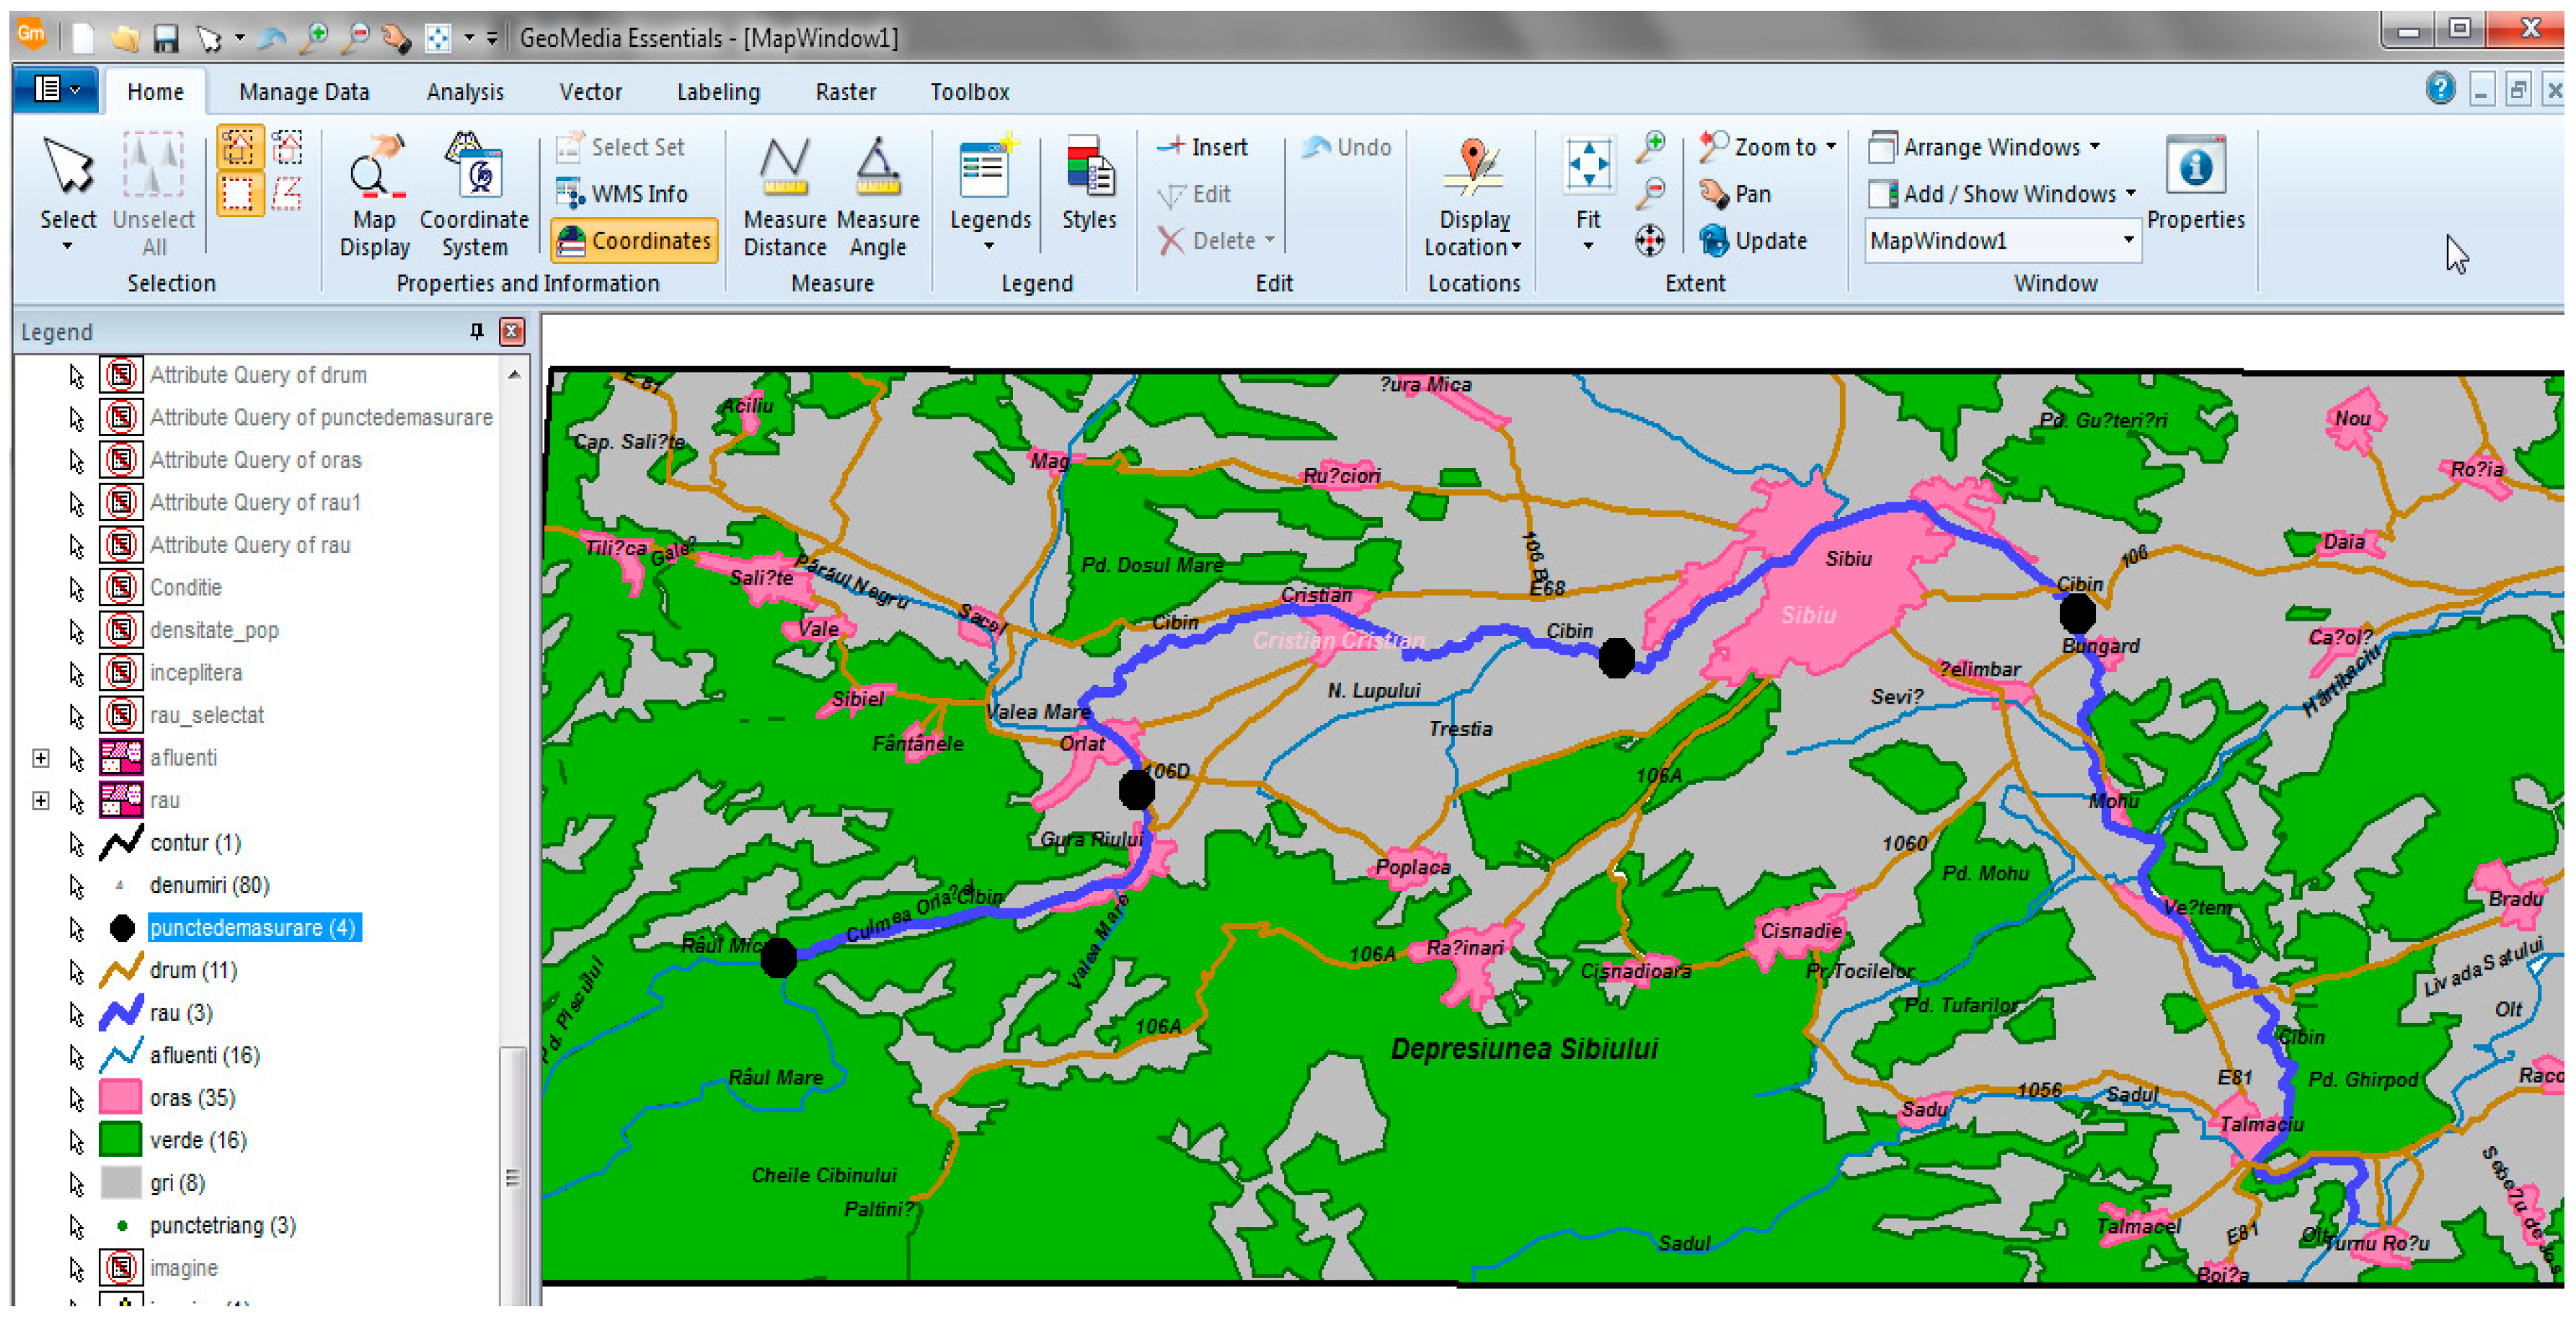Switch to the Manage Data tab

click(304, 92)
